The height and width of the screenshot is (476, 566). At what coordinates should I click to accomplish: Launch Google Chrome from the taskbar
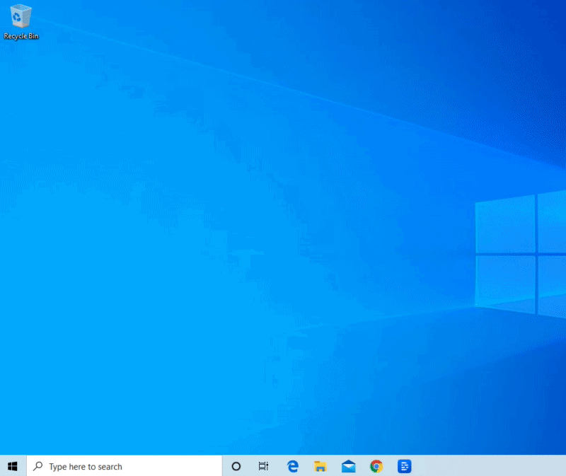click(376, 466)
